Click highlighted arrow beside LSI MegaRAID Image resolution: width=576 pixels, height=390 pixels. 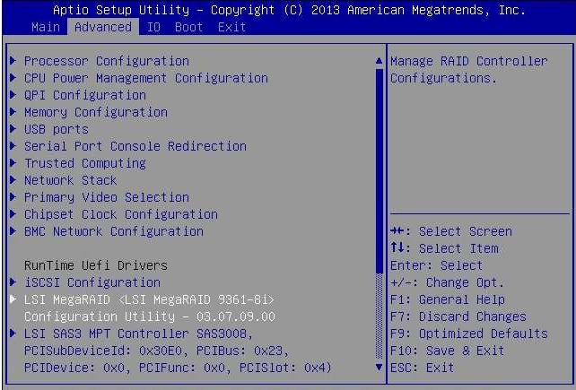coord(13,299)
